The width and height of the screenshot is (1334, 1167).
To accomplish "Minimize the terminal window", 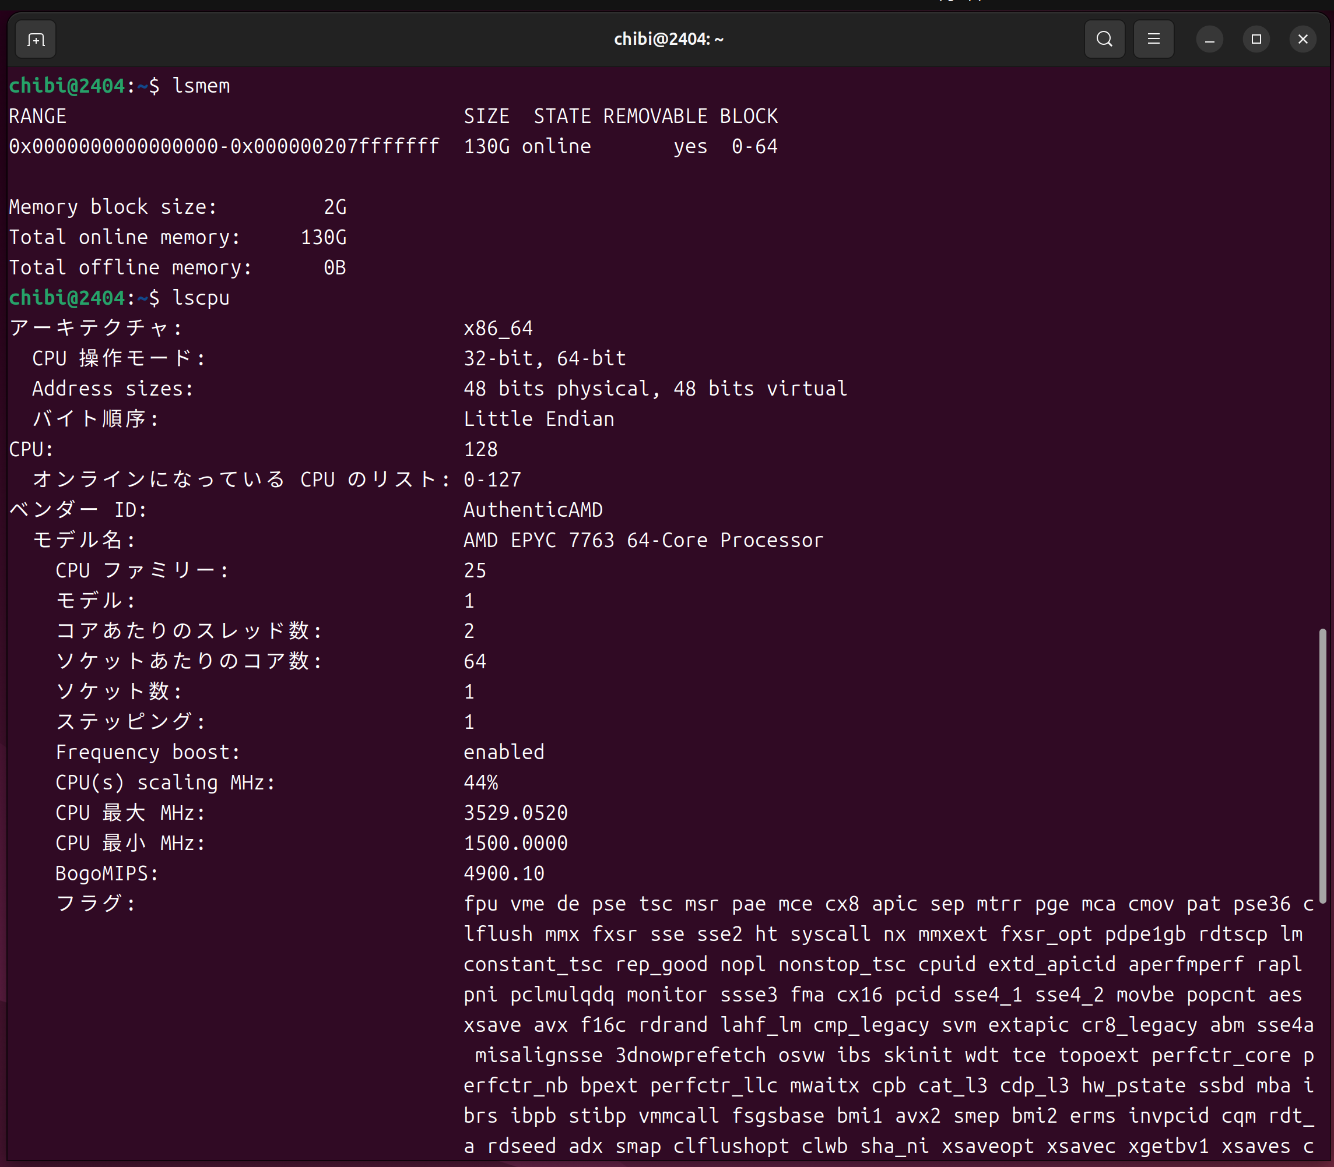I will pos(1210,40).
